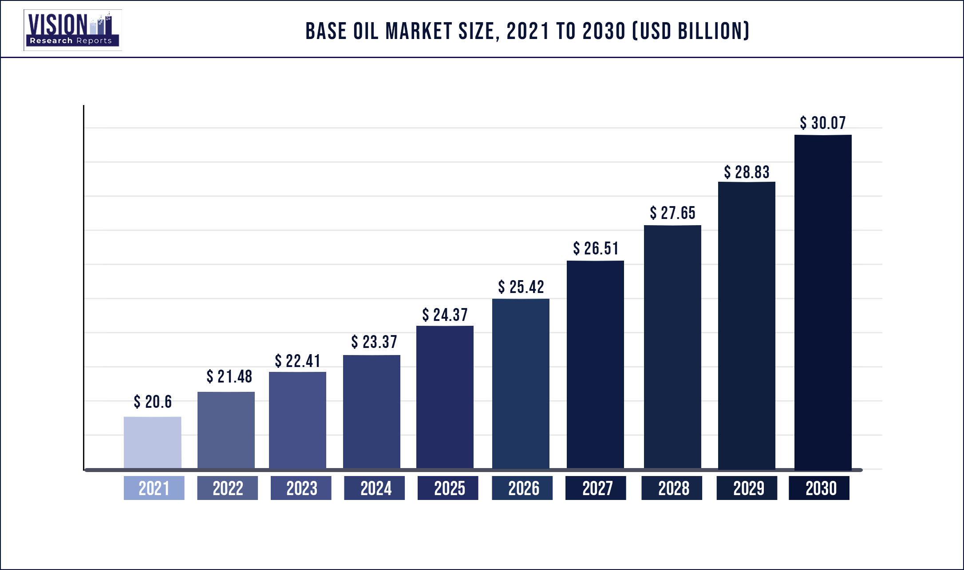Click the $ 28.83 value label

pyautogui.click(x=747, y=172)
